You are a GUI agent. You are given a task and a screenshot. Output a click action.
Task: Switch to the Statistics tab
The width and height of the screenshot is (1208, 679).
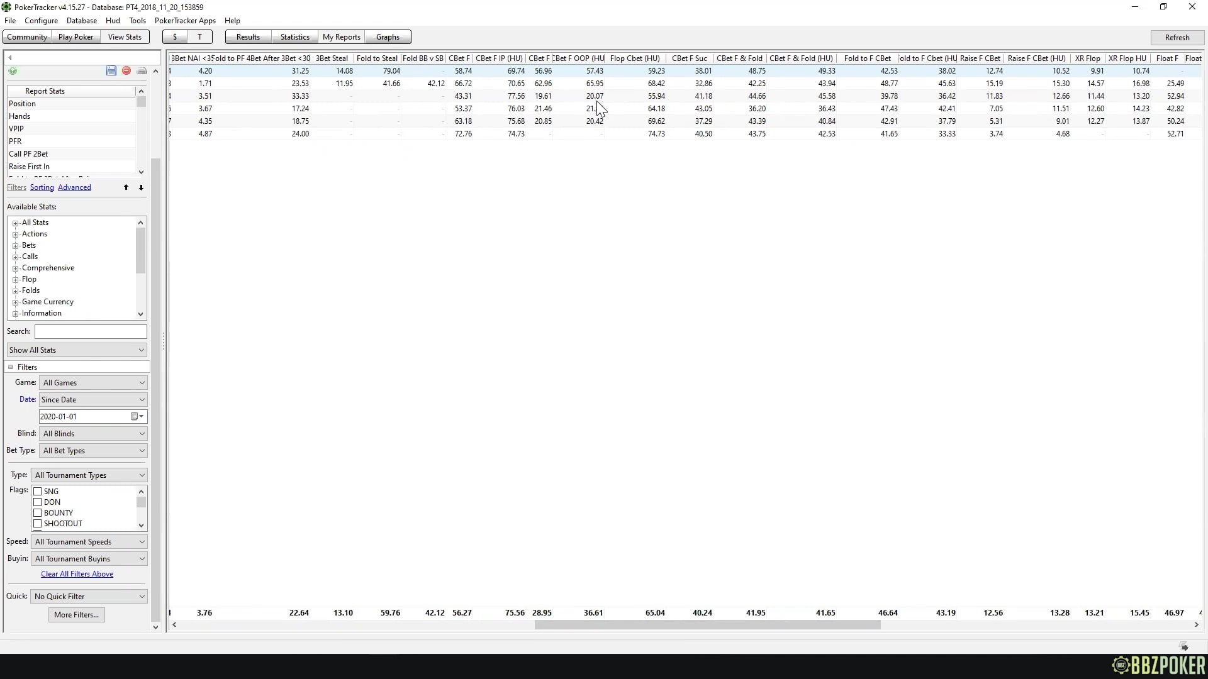click(x=294, y=36)
